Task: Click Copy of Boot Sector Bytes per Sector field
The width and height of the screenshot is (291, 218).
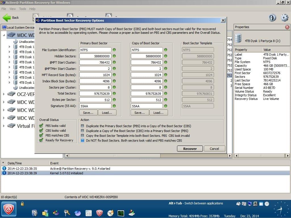Action: (147, 100)
